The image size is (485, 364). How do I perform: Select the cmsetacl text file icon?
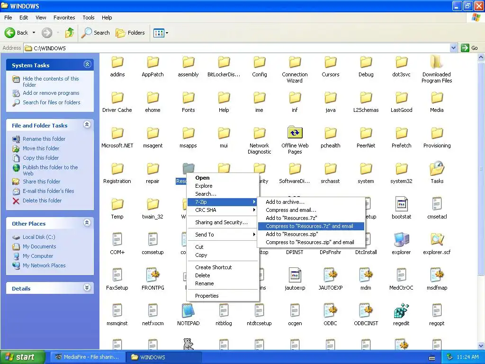pos(437,204)
